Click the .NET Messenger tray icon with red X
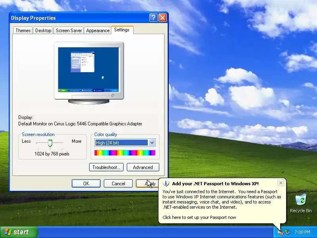The image size is (317, 238). [x=281, y=232]
